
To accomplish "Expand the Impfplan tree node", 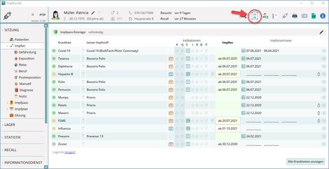I will pos(8,109).
